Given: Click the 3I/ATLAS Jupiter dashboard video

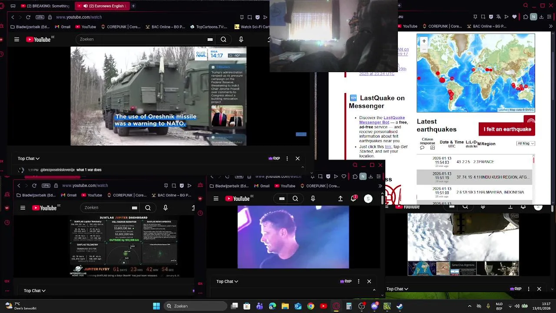Looking at the screenshot, I should pos(124,246).
